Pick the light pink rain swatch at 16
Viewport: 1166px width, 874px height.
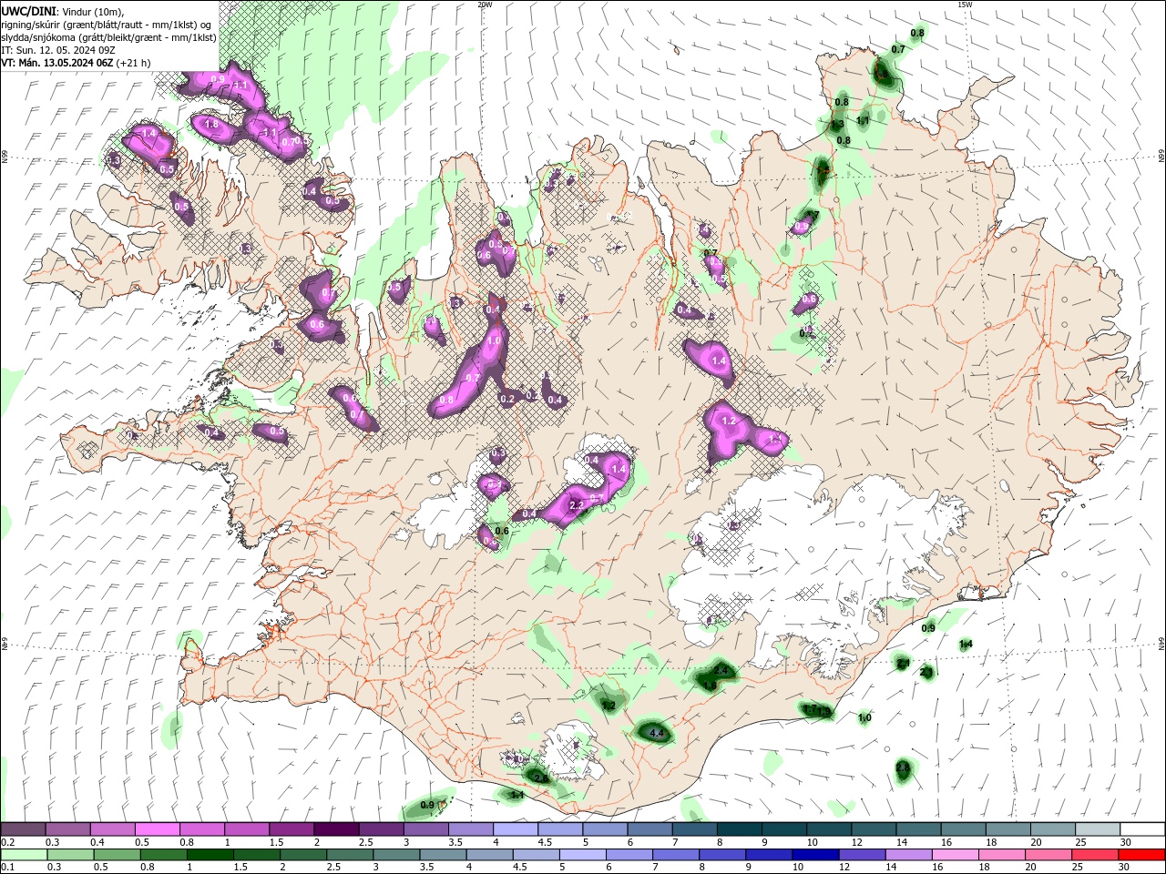click(953, 855)
